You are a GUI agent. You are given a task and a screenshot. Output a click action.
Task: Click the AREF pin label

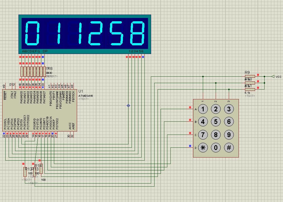tap(73, 126)
